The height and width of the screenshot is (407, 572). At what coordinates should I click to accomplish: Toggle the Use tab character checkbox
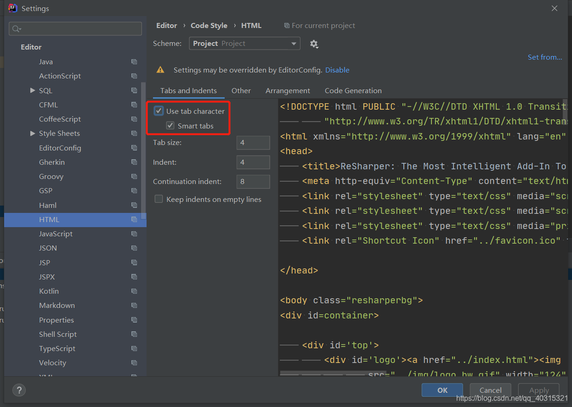[x=159, y=111]
